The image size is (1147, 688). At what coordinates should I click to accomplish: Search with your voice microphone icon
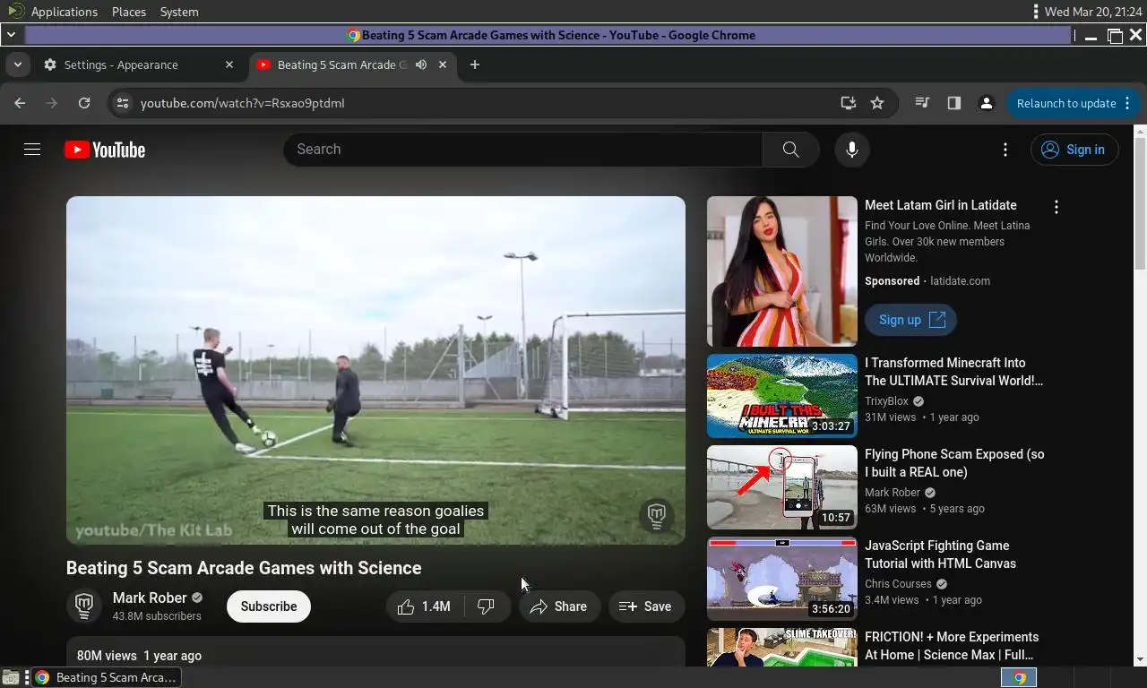852,150
